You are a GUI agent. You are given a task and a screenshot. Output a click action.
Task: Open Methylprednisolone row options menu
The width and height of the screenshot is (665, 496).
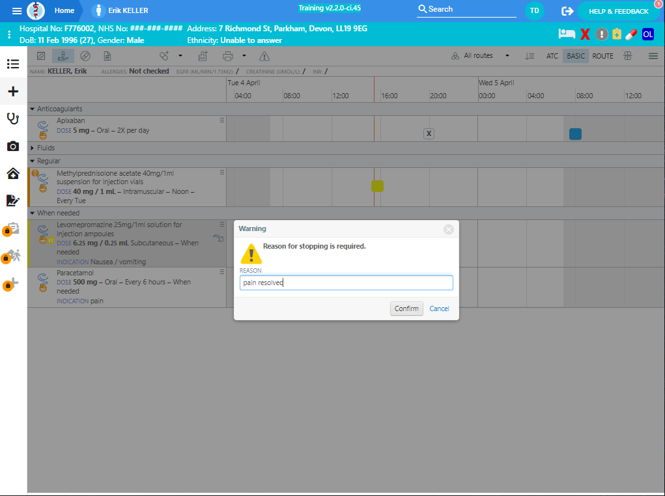coord(222,172)
